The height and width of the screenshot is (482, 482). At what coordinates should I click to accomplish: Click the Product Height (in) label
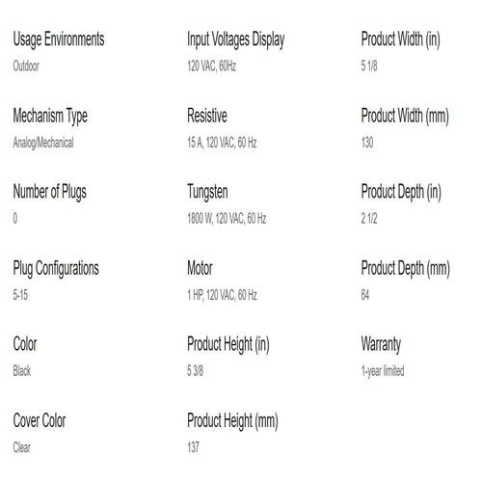click(x=228, y=344)
